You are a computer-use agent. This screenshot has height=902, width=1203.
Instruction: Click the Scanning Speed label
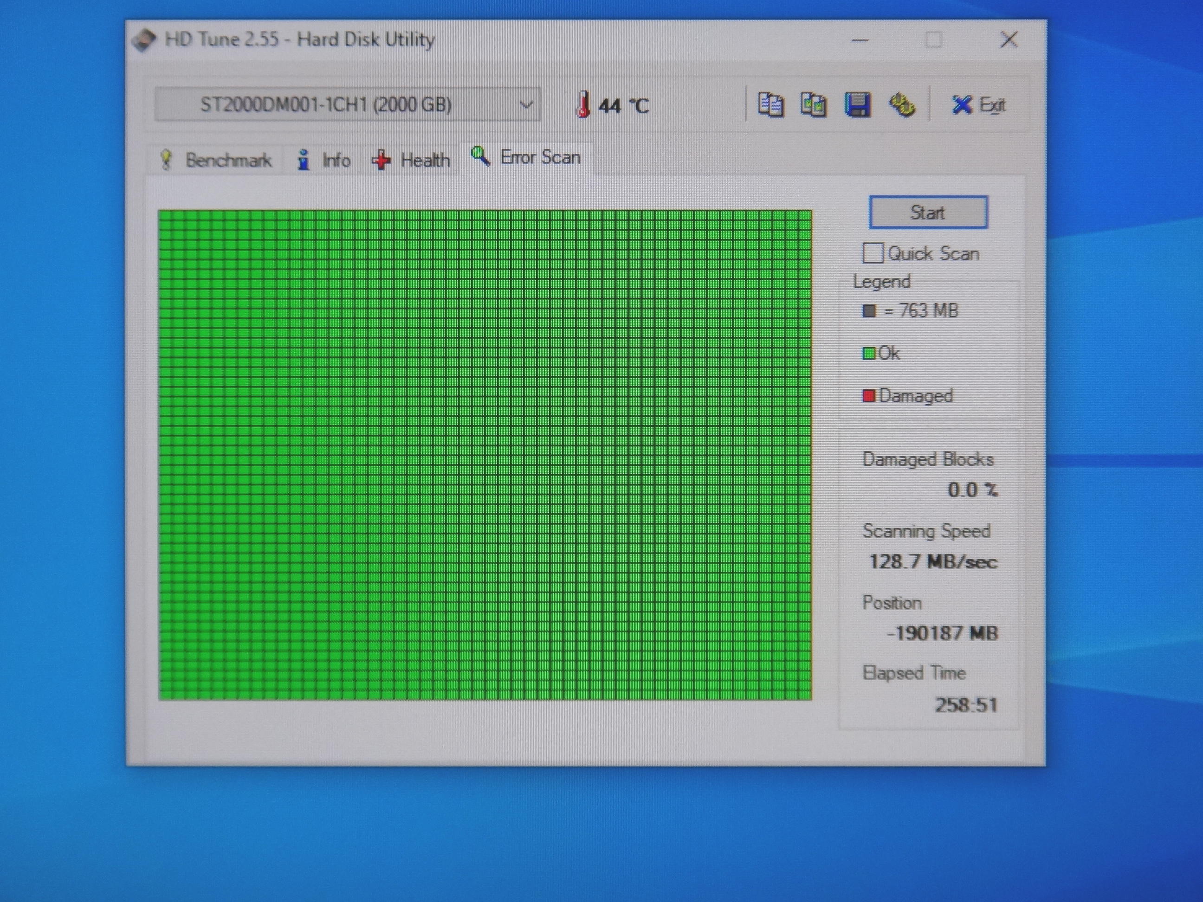click(x=926, y=531)
